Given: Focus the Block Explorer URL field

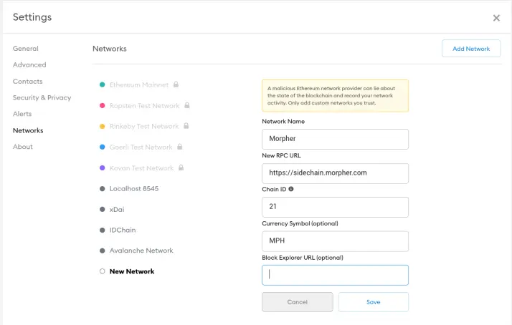Looking at the screenshot, I should coord(335,275).
